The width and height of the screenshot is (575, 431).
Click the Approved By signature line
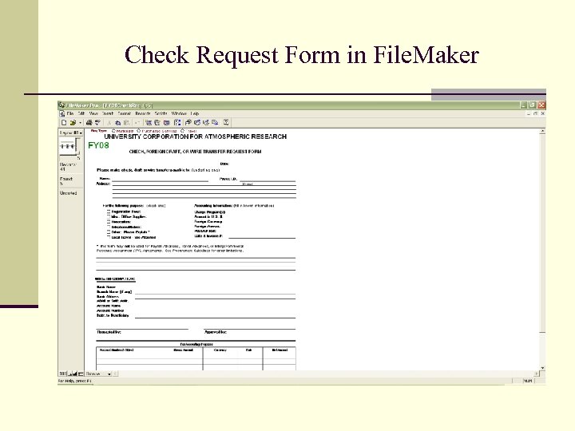250,327
